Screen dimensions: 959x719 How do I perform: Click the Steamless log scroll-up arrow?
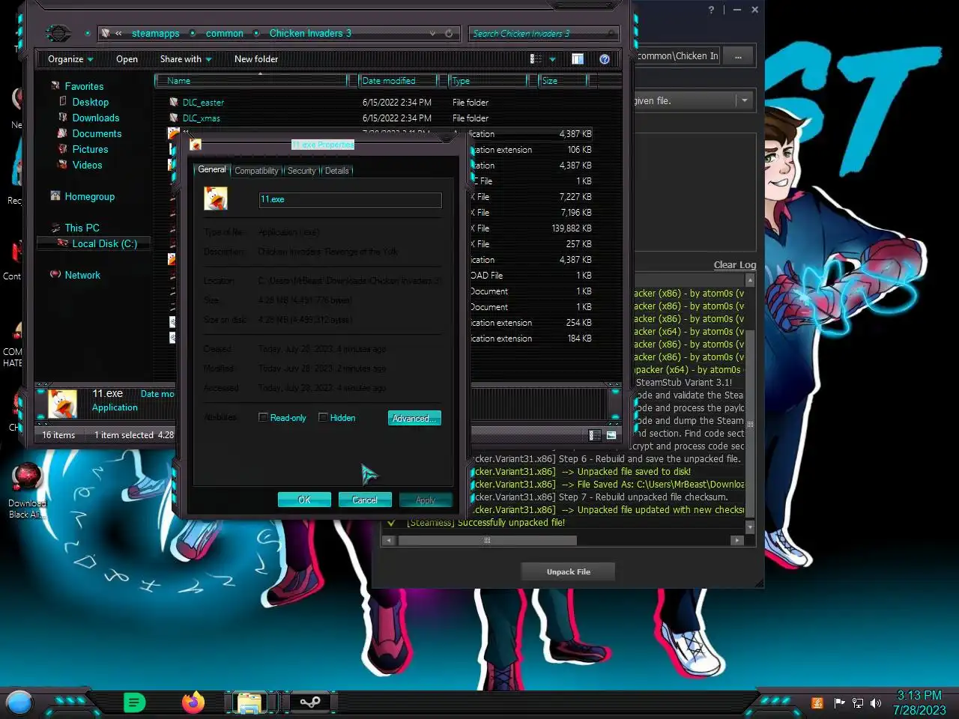coord(750,280)
